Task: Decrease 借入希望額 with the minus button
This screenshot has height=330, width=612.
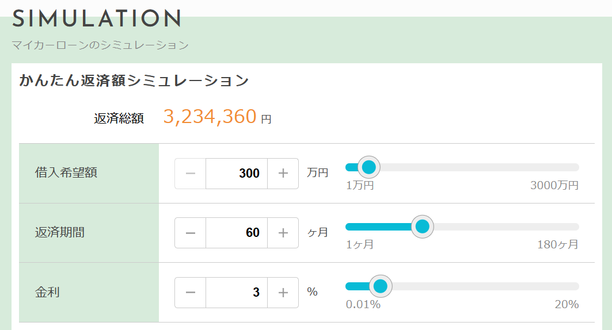Action: click(191, 173)
